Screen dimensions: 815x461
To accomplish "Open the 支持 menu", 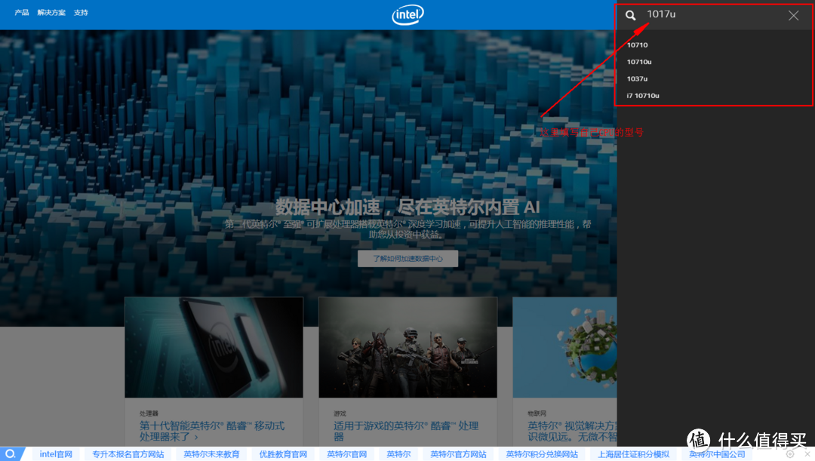I will pos(81,13).
